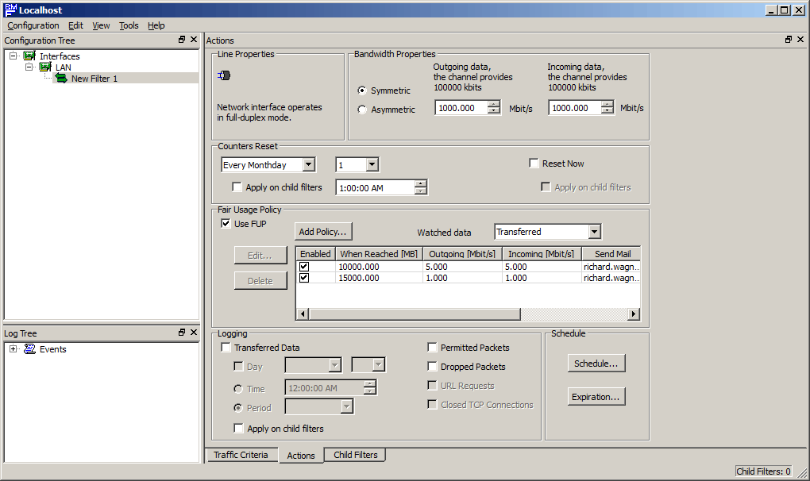Expand the Events node in Log Tree

pyautogui.click(x=13, y=349)
